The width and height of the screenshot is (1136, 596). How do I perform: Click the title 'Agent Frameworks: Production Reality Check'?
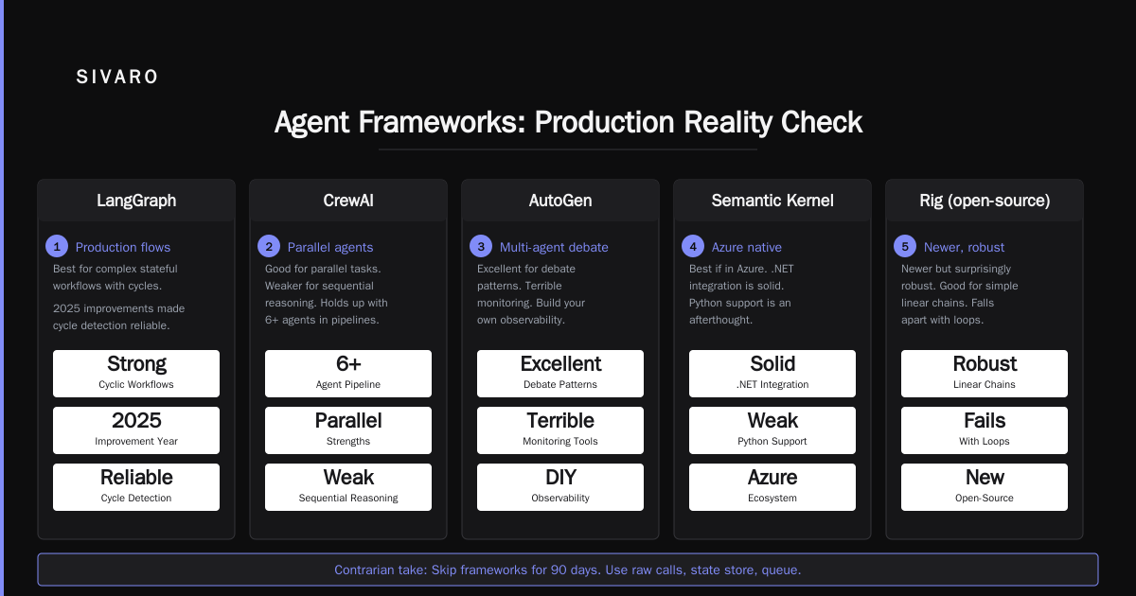tap(568, 122)
